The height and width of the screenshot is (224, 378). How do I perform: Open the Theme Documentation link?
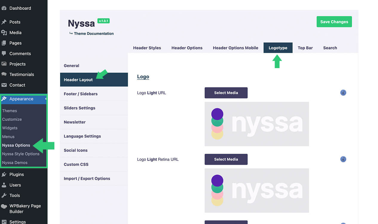point(94,33)
